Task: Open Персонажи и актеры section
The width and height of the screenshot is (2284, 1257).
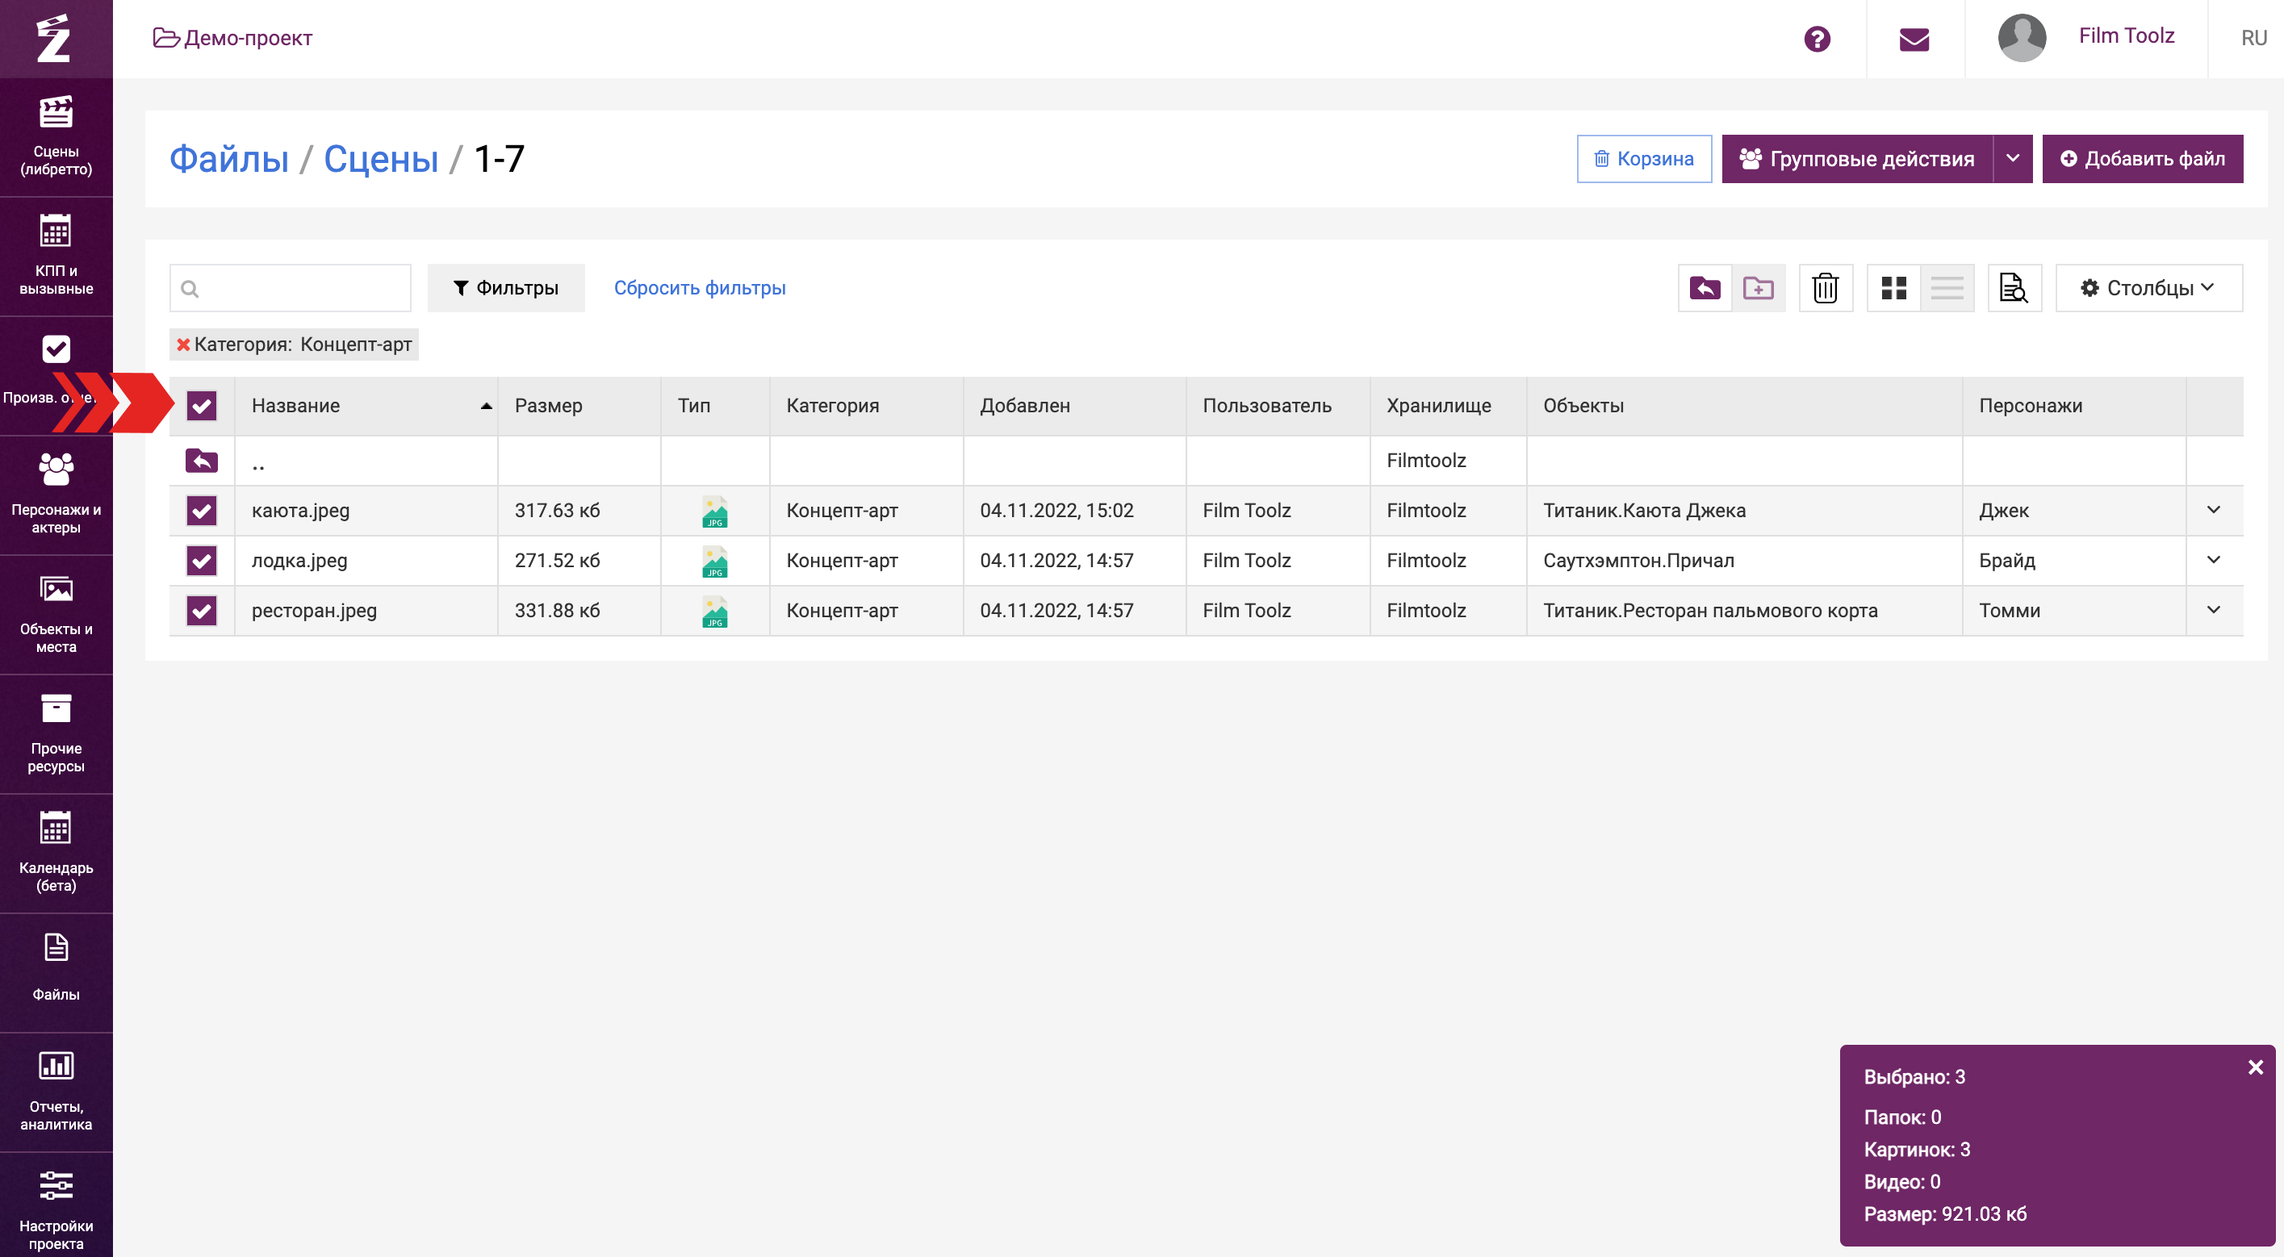Action: click(56, 495)
